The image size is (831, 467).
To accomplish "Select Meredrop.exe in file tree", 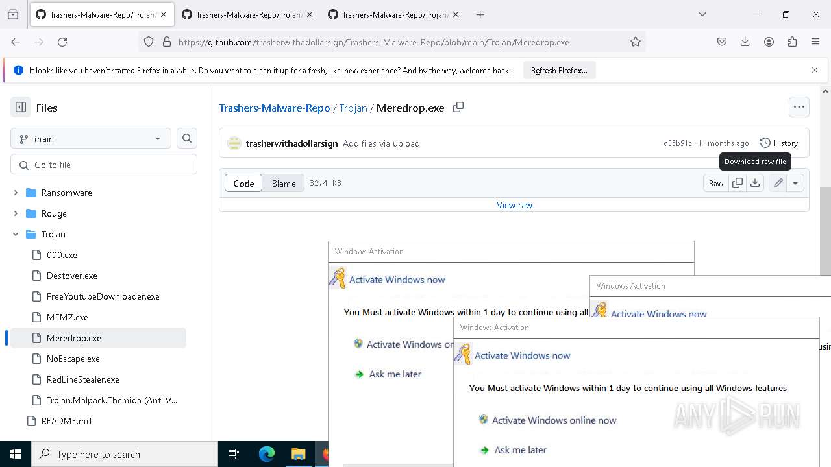I will (98, 338).
